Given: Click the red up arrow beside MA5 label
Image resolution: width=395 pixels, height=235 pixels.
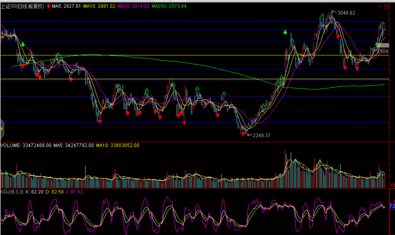Looking at the screenshot, I should point(49,6).
